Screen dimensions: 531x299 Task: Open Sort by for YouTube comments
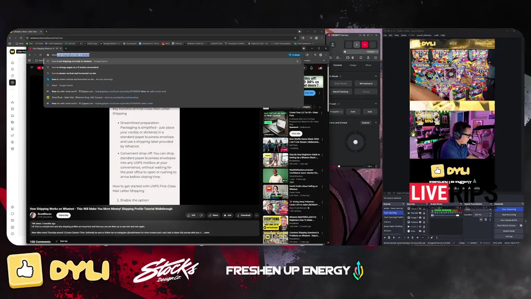point(61,241)
